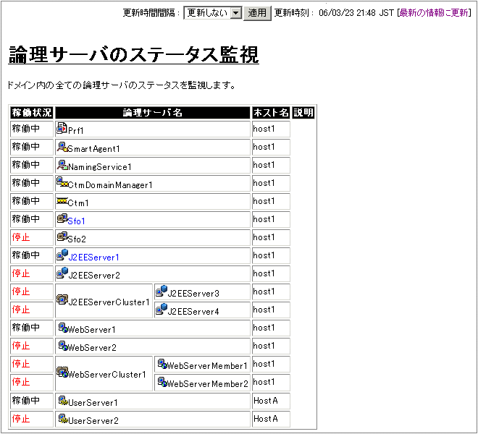
Task: Click the Ctm1 server icon
Action: tap(62, 201)
